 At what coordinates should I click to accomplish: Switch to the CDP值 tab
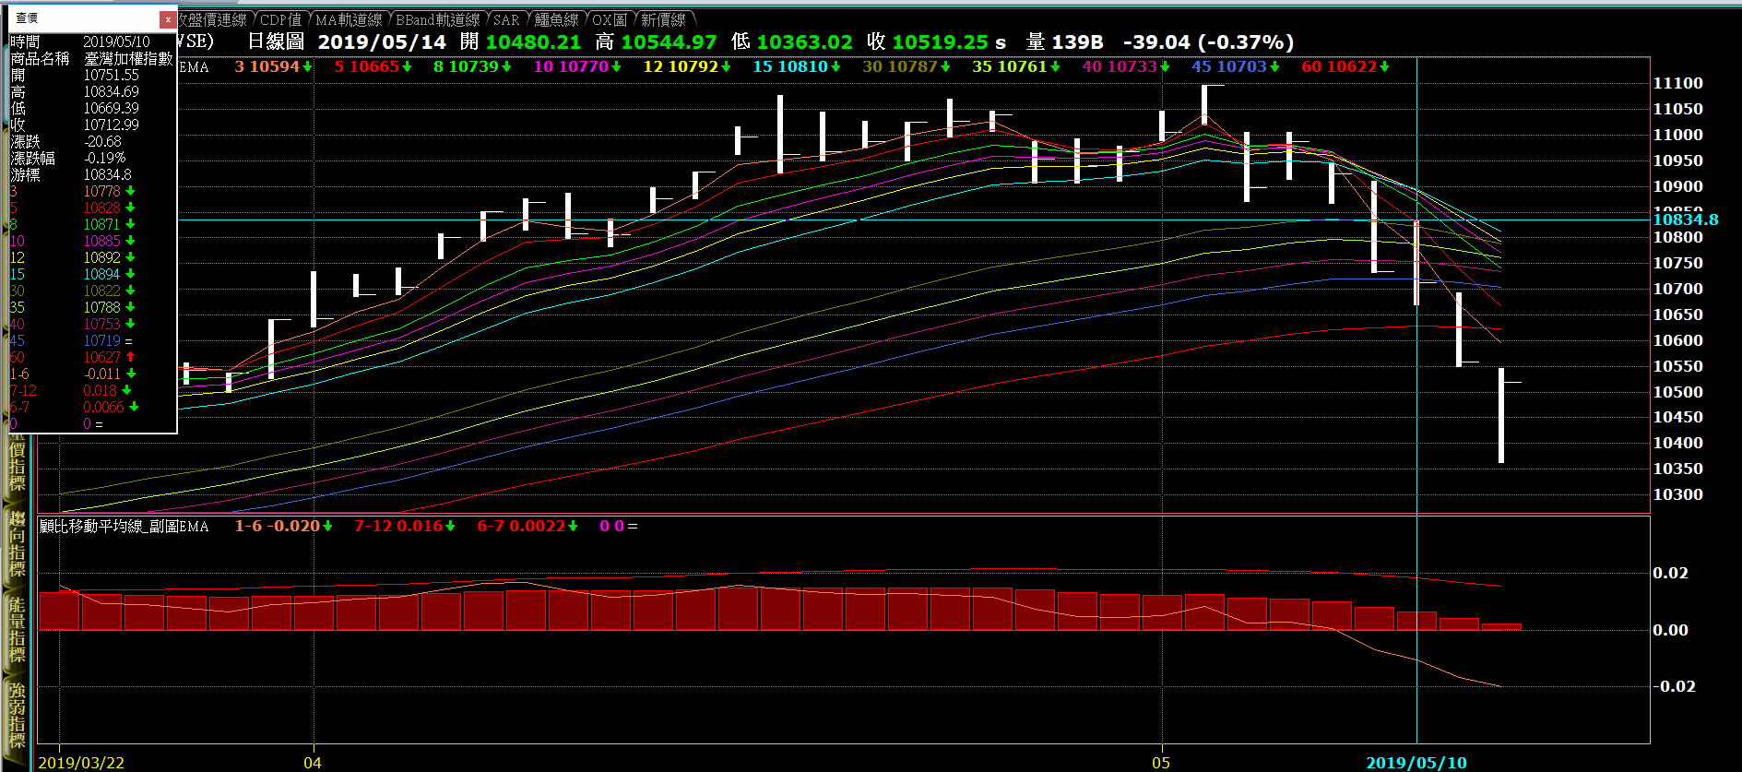280,19
